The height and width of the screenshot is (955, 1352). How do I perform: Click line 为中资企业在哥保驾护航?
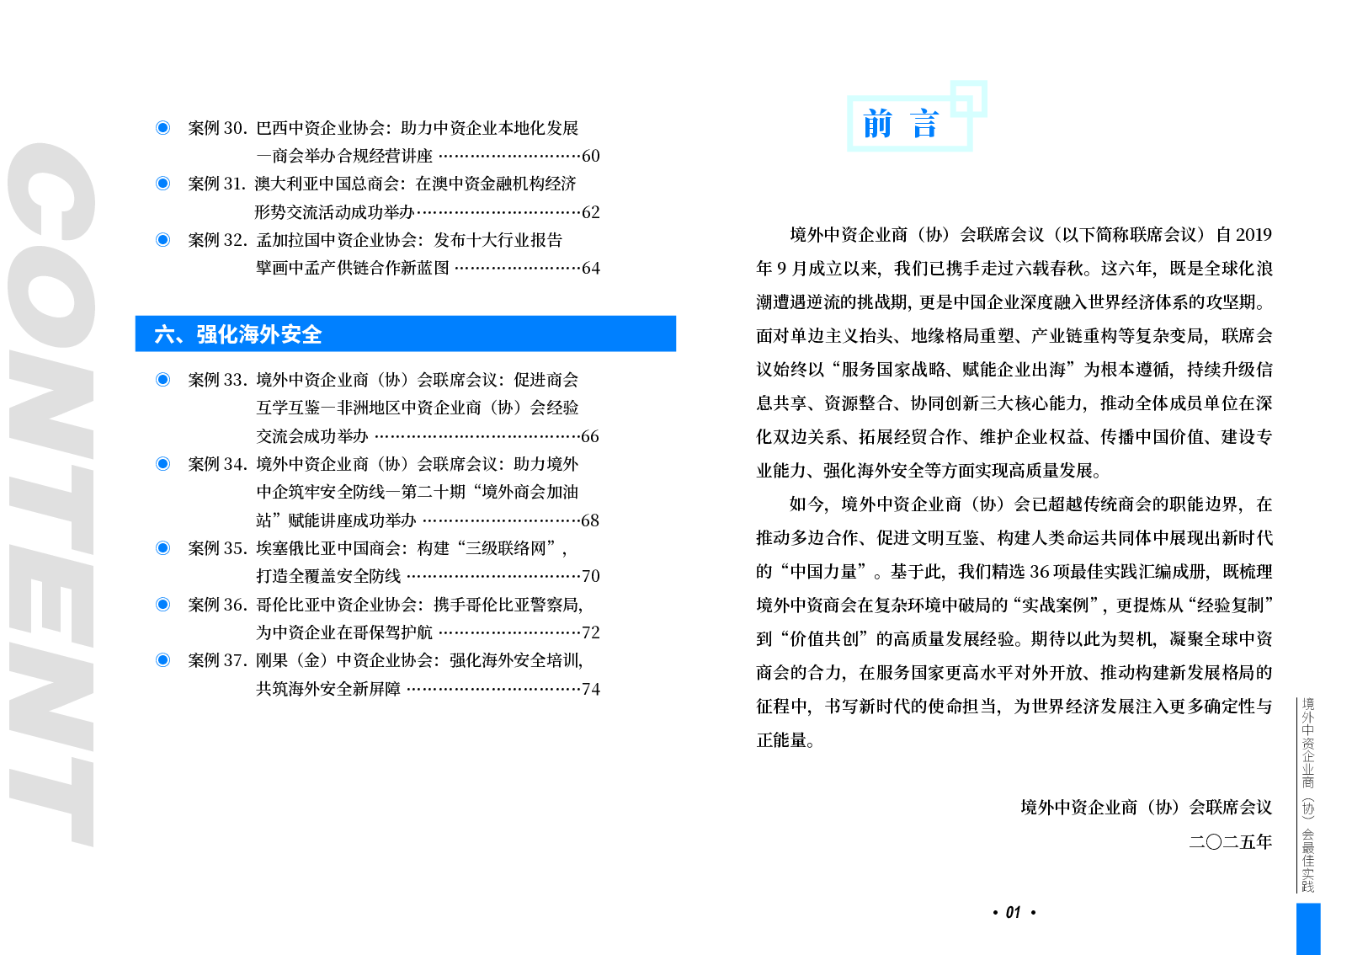(x=344, y=632)
